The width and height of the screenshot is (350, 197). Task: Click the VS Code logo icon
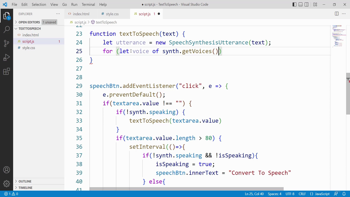(5, 4)
